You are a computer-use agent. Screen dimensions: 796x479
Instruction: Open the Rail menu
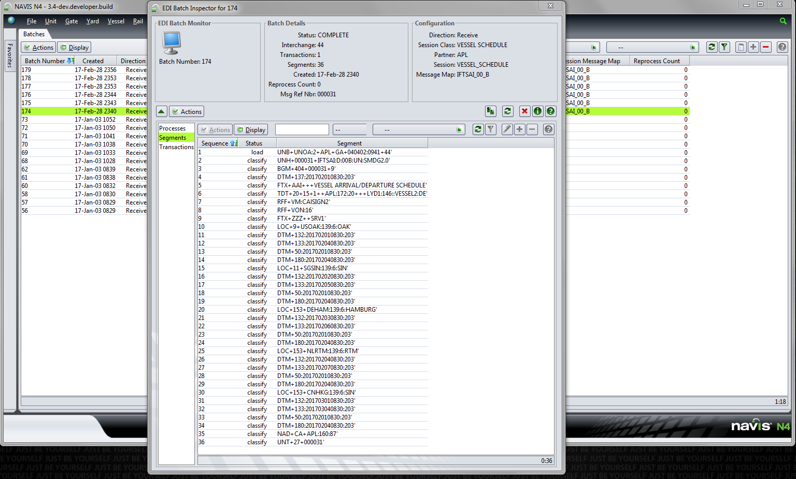(138, 21)
